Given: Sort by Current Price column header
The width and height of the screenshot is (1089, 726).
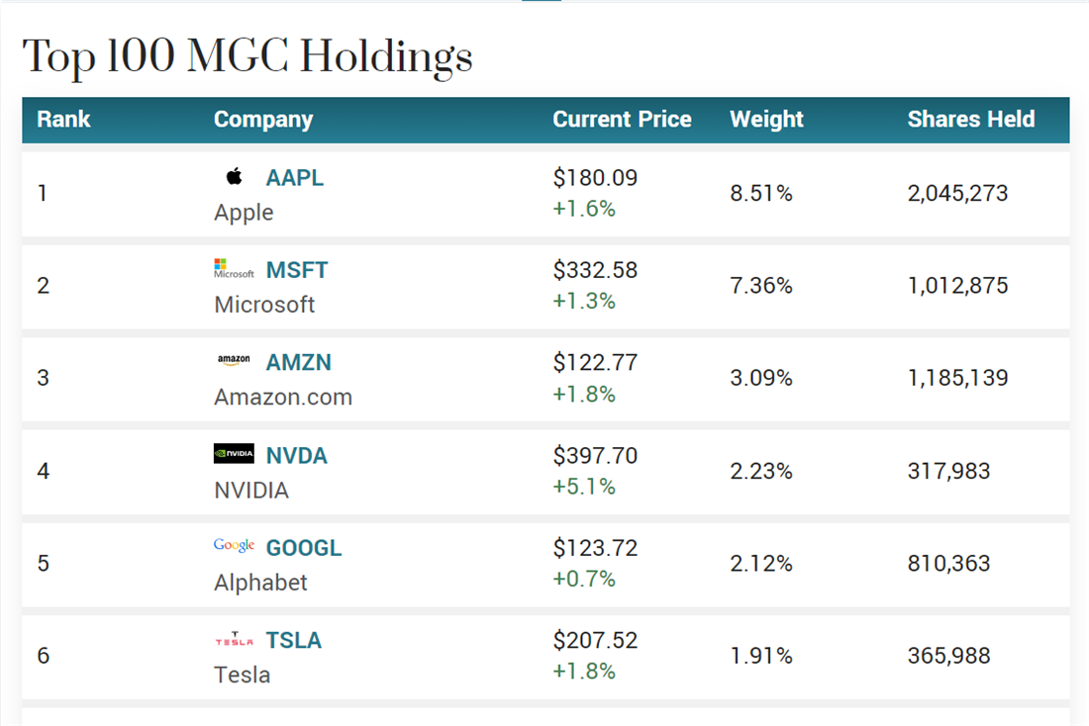Looking at the screenshot, I should (x=622, y=120).
